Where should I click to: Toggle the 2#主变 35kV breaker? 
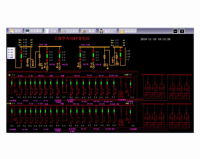93,55
